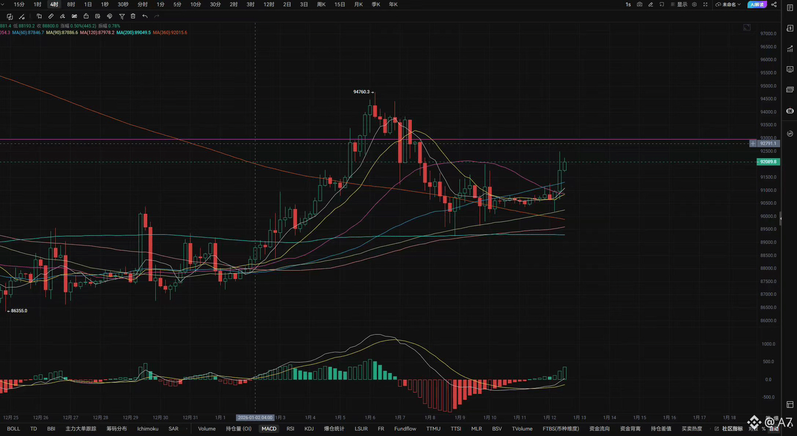Click the lock drawings icon

tap(86, 16)
